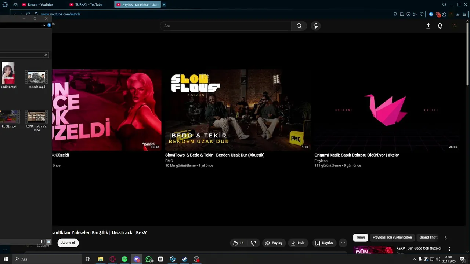
Task: Click the SlowFlows Bedo & Tekir thumbnail
Action: coord(238,110)
